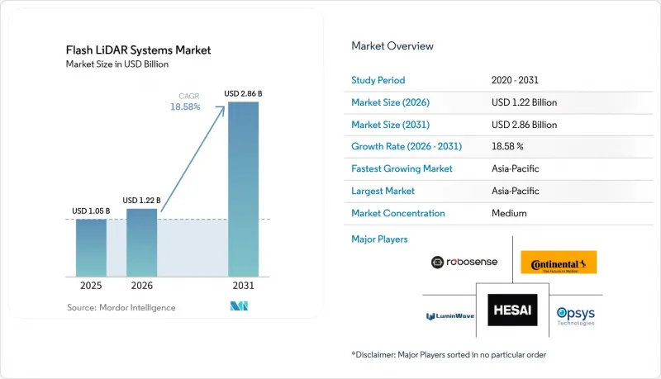Click the 'USD 1.22 Billion' value
Image resolution: width=661 pixels, height=379 pixels.
coord(524,102)
